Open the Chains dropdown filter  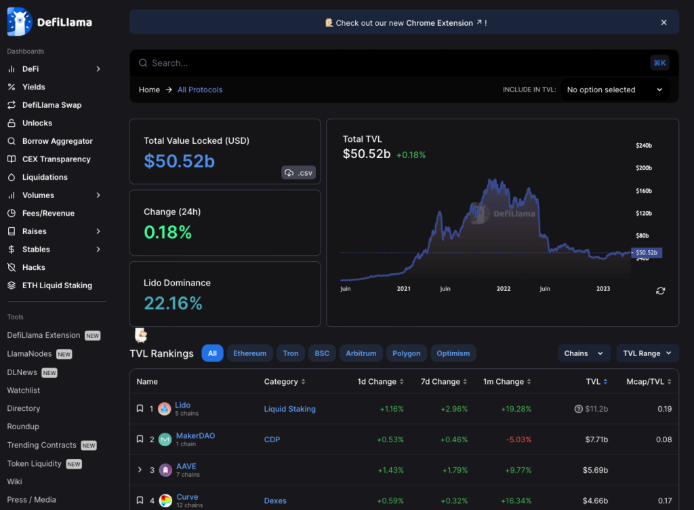[584, 353]
